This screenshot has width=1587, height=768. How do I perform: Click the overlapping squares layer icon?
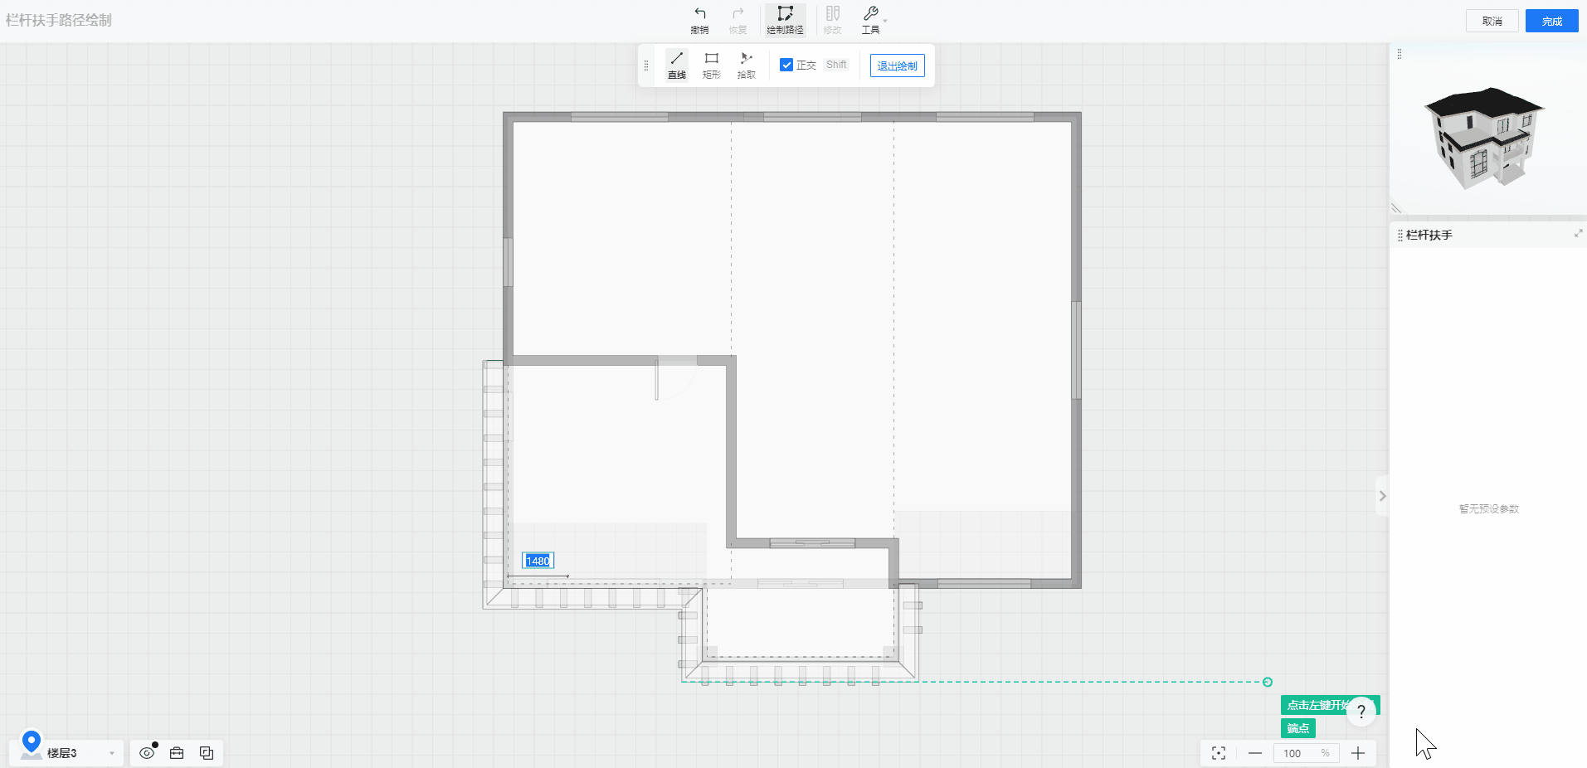(x=207, y=753)
